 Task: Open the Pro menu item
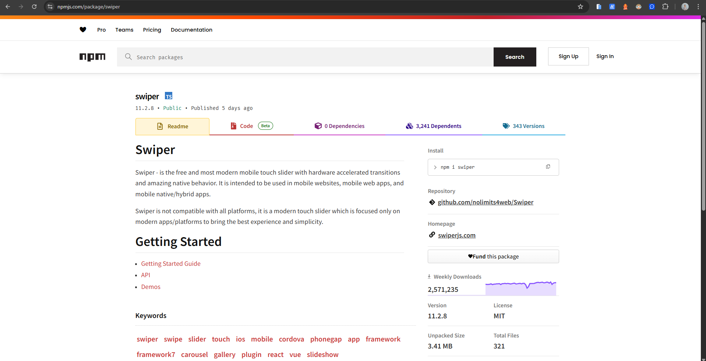pos(101,30)
